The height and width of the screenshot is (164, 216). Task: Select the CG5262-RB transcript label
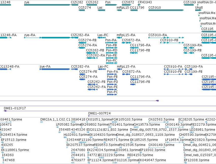95,50
